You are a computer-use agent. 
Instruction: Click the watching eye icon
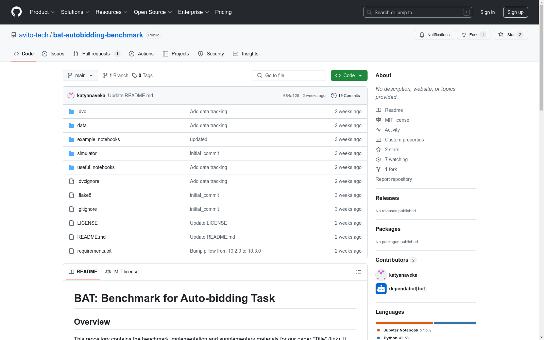[x=378, y=159]
